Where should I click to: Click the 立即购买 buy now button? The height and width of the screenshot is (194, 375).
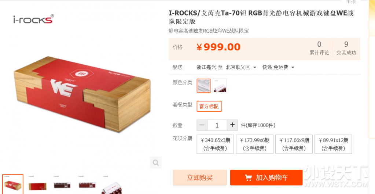[x=200, y=178]
